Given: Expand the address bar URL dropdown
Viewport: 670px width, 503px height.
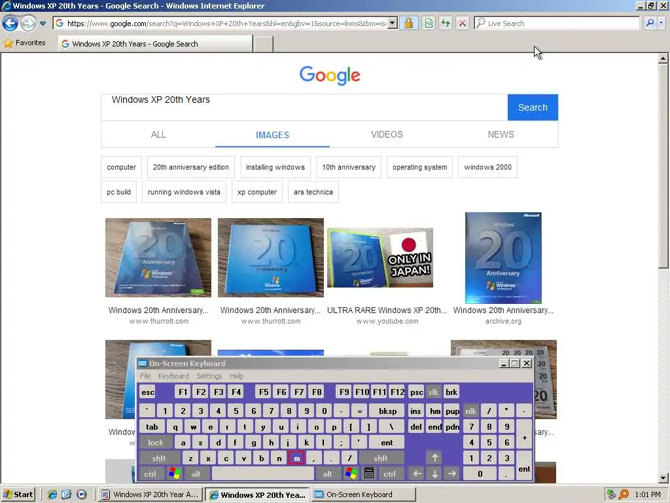Looking at the screenshot, I should pos(393,23).
